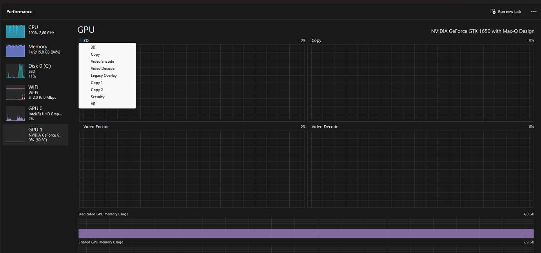Choose Copy 1 in the popup menu

(97, 83)
